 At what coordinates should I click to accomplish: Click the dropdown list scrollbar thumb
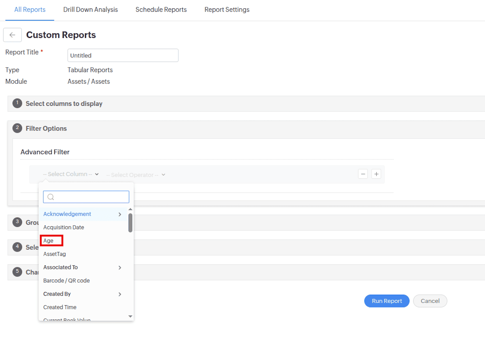(130, 223)
